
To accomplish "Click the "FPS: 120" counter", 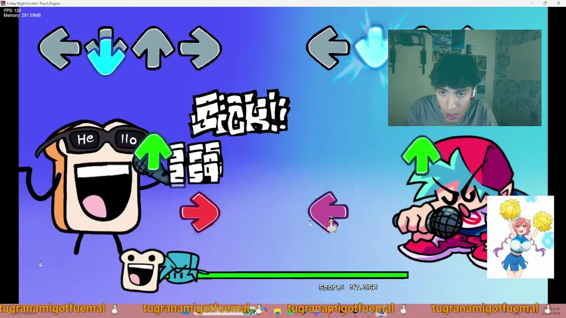I will click(12, 10).
